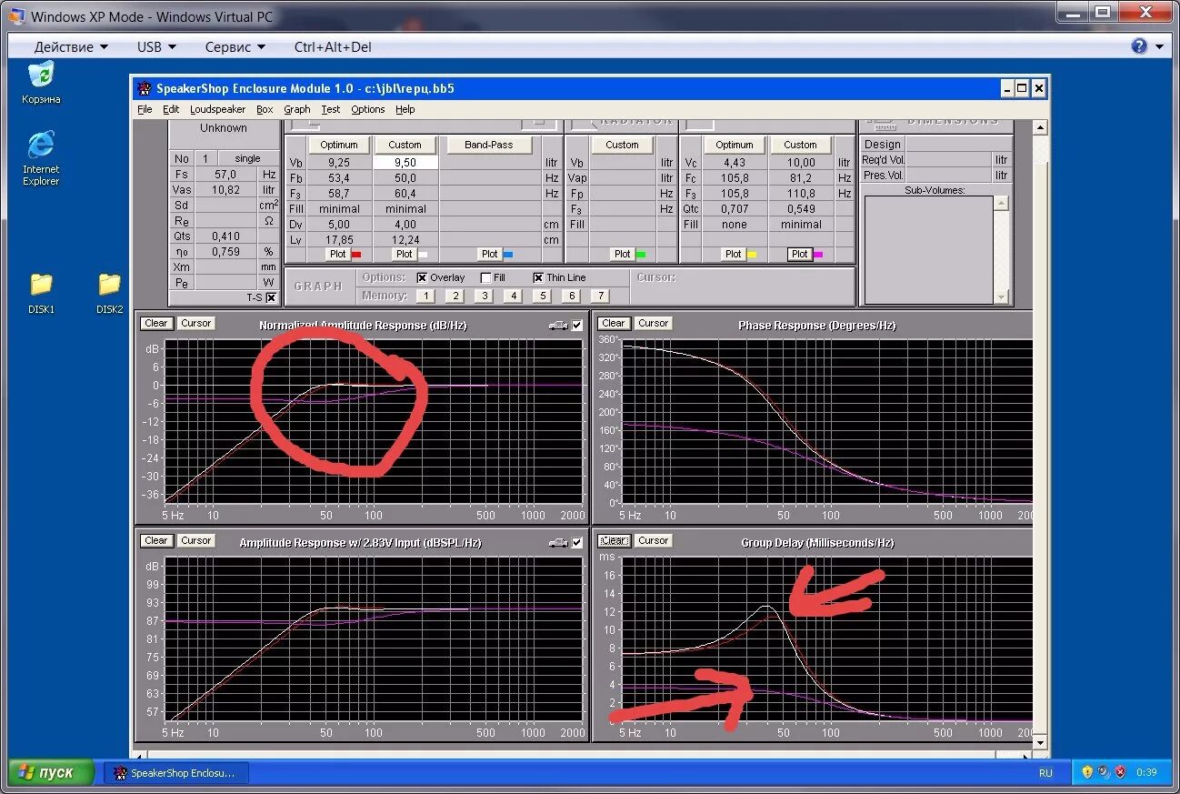Select graph memory slot 4
The image size is (1180, 794).
[x=513, y=296]
